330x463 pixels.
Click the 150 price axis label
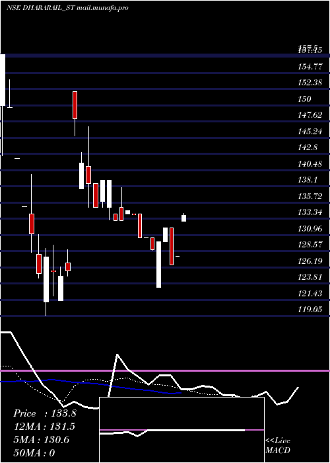pyautogui.click(x=304, y=99)
